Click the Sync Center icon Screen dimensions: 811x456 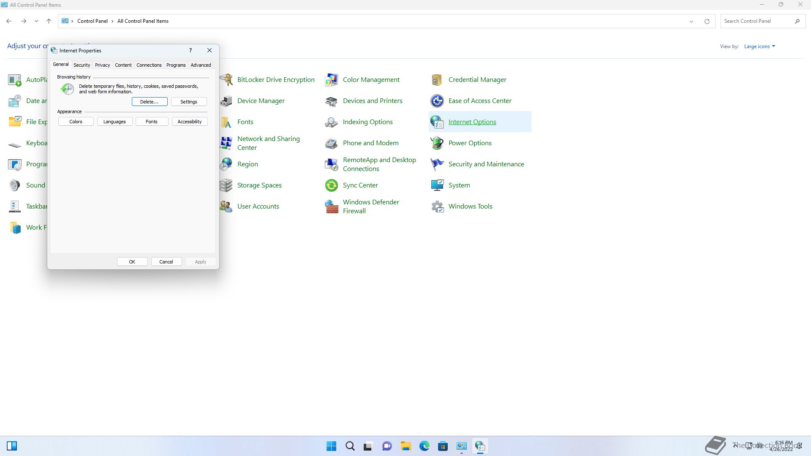332,185
